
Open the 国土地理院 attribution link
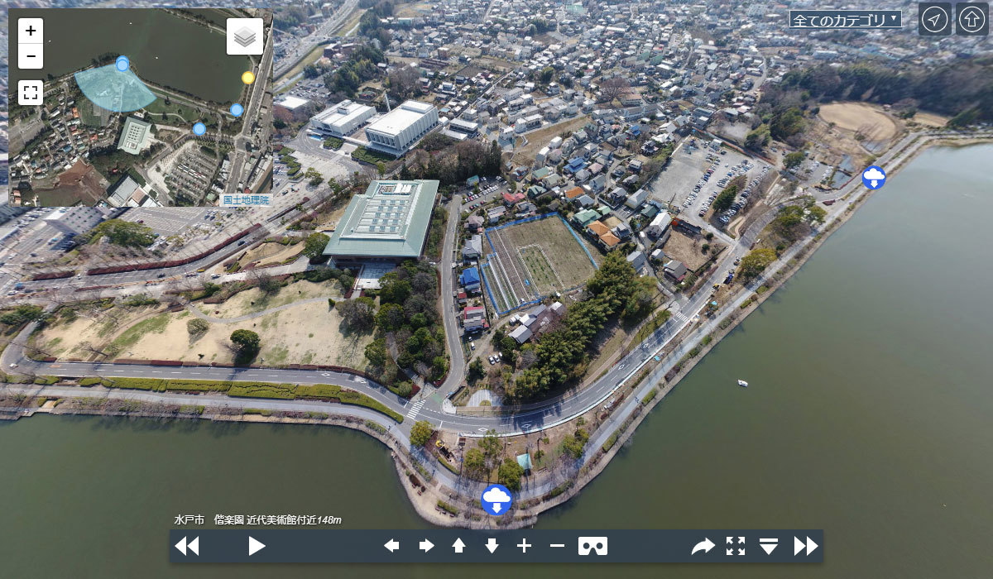246,199
